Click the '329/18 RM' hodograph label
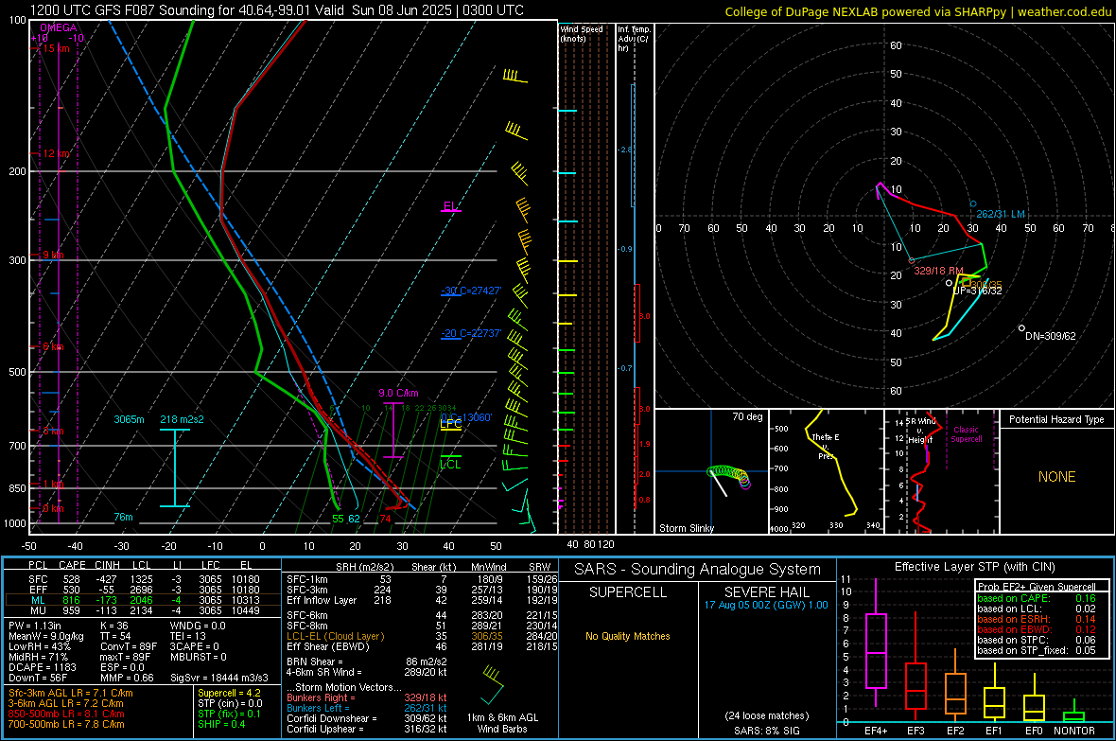The width and height of the screenshot is (1116, 741). pos(939,271)
